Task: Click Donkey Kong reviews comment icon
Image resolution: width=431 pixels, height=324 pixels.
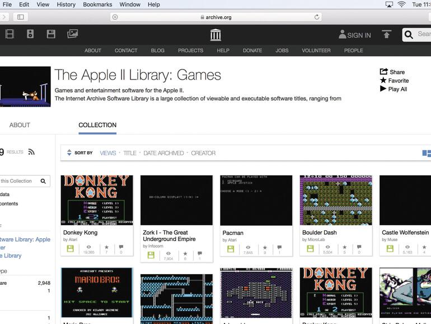Action: tap(121, 247)
